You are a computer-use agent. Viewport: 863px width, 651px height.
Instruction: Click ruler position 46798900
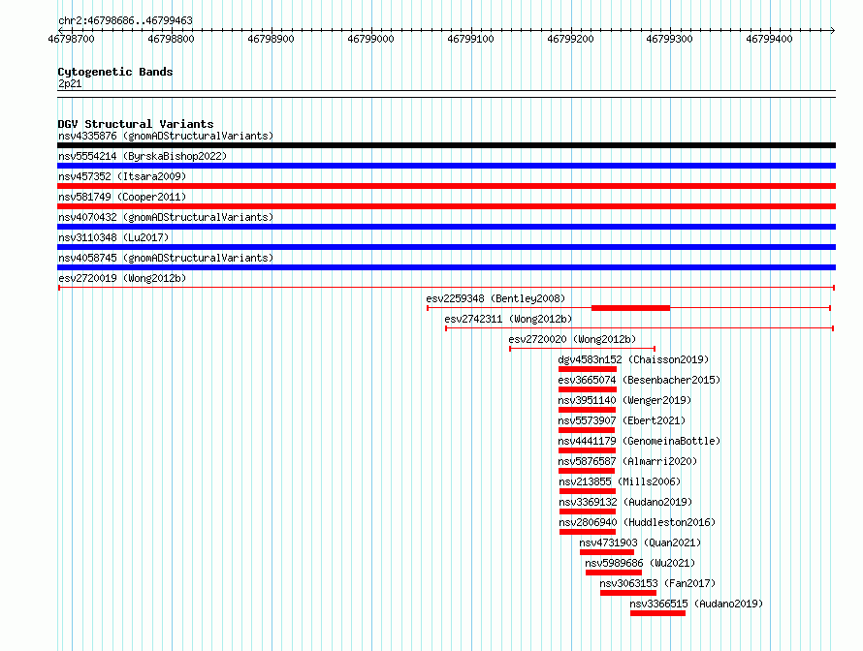(271, 39)
